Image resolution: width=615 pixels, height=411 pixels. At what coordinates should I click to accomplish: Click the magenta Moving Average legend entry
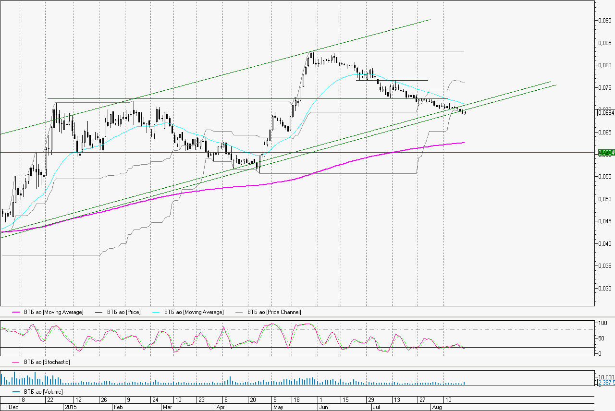click(x=53, y=312)
